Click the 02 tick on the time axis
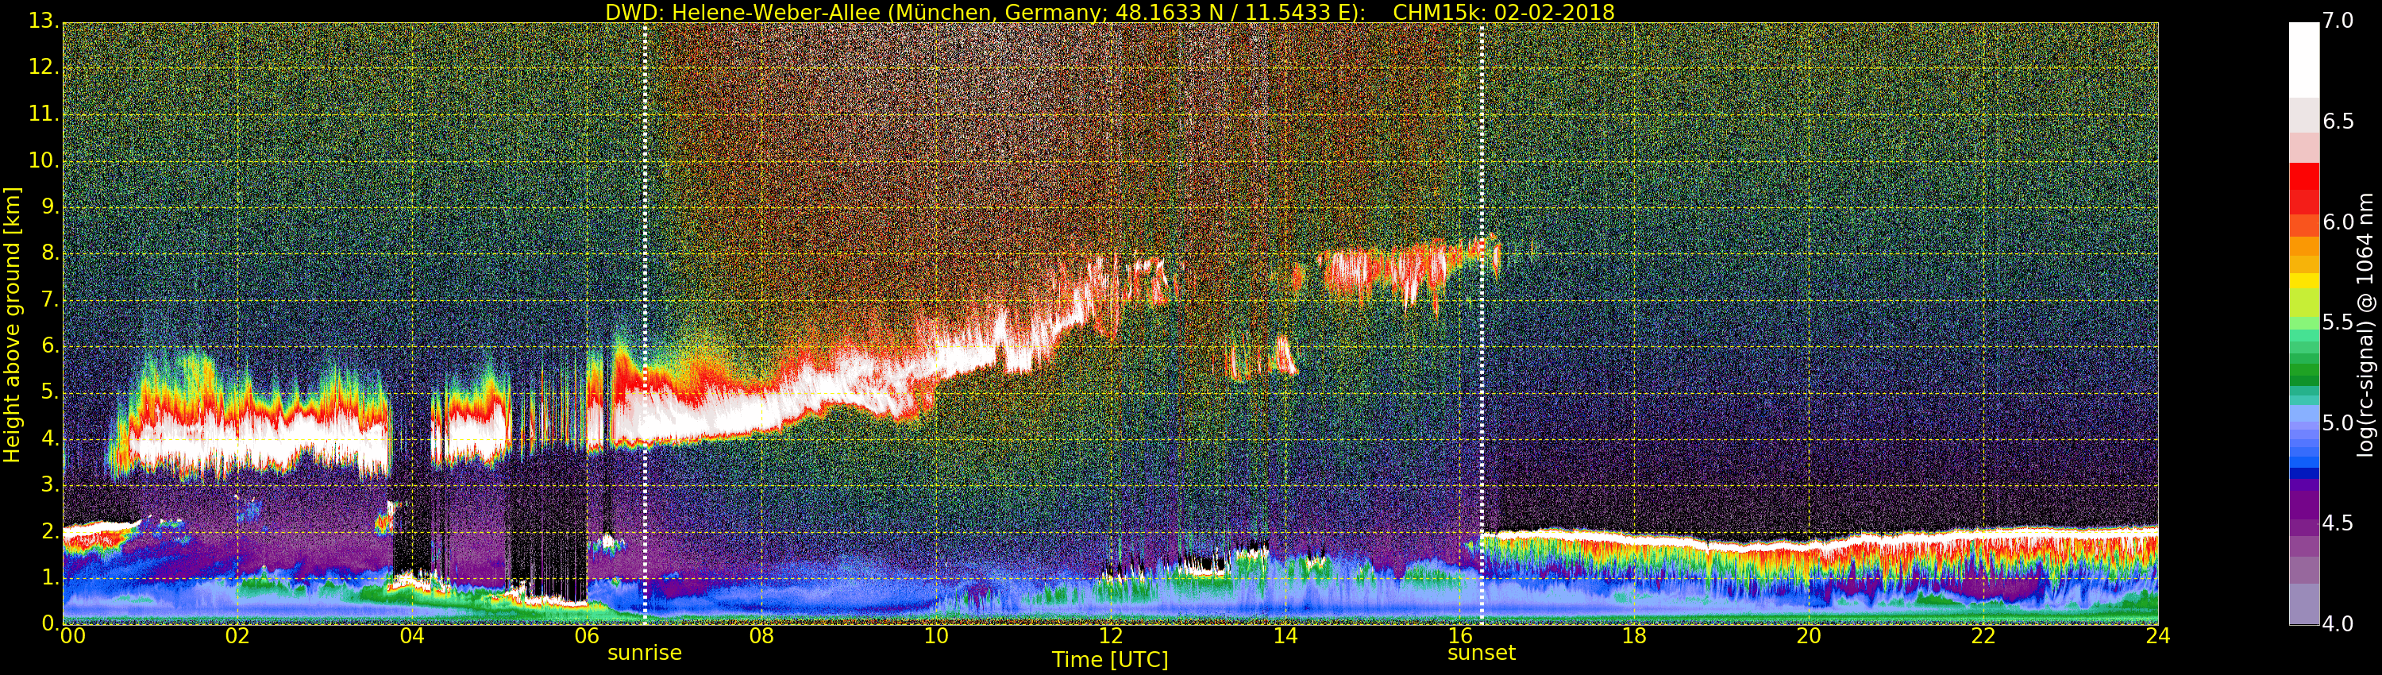Screen dimensions: 2382x675 237,636
